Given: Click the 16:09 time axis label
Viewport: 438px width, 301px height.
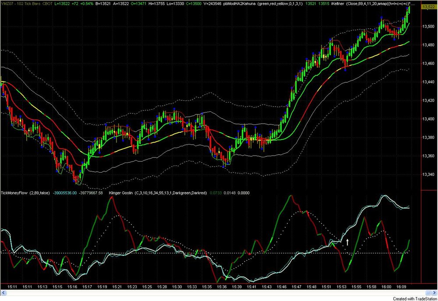Looking at the screenshot, I should (401, 287).
